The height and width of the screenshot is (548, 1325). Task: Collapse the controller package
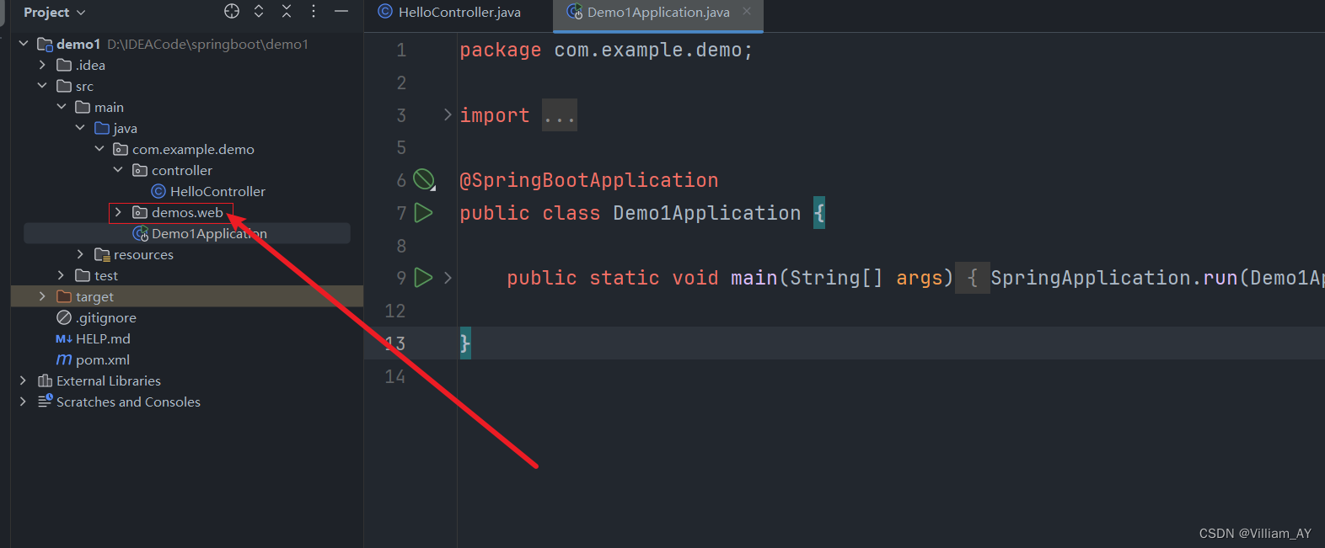pos(118,170)
